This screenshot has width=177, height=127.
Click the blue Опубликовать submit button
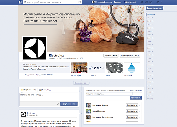(69, 104)
